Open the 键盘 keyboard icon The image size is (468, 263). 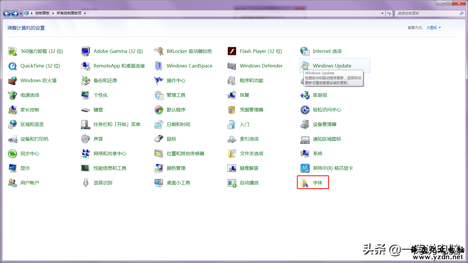[x=86, y=110]
